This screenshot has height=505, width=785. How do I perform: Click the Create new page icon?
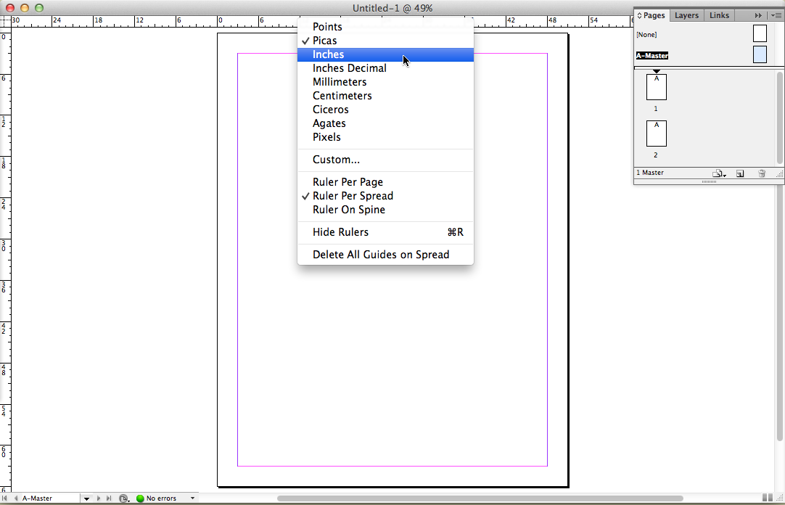[x=740, y=173]
